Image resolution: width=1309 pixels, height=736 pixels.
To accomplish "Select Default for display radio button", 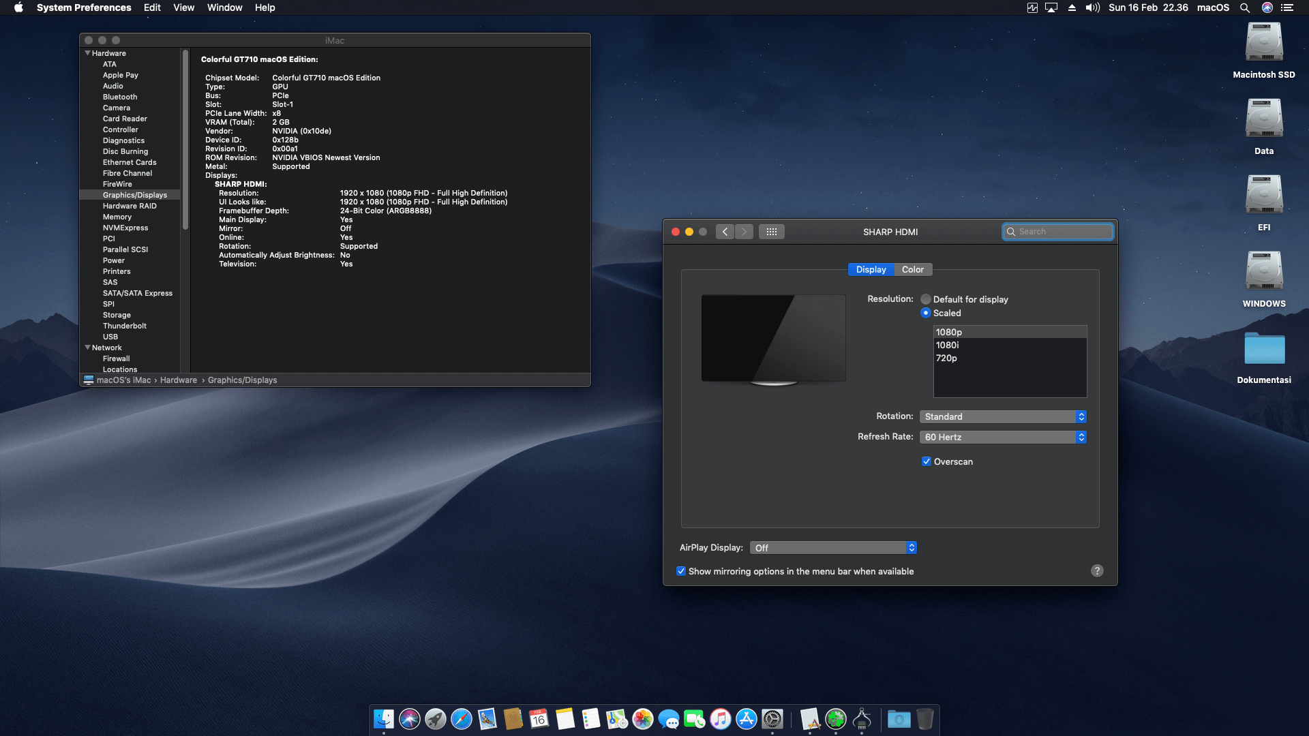I will pyautogui.click(x=926, y=299).
